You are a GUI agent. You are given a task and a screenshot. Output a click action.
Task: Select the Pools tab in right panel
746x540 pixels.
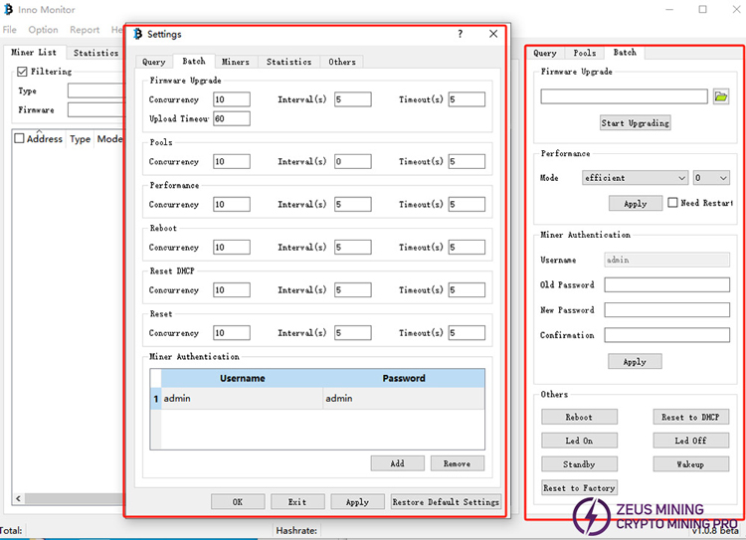(x=584, y=53)
